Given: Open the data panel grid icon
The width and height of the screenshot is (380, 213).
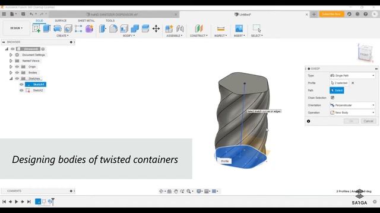Looking at the screenshot, I should (4, 14).
